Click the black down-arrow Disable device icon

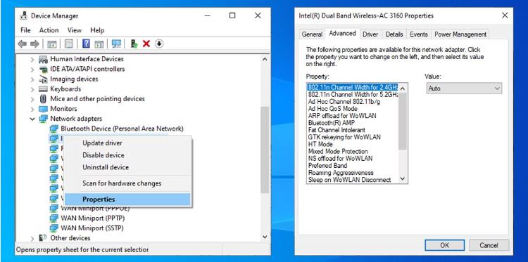tap(159, 44)
